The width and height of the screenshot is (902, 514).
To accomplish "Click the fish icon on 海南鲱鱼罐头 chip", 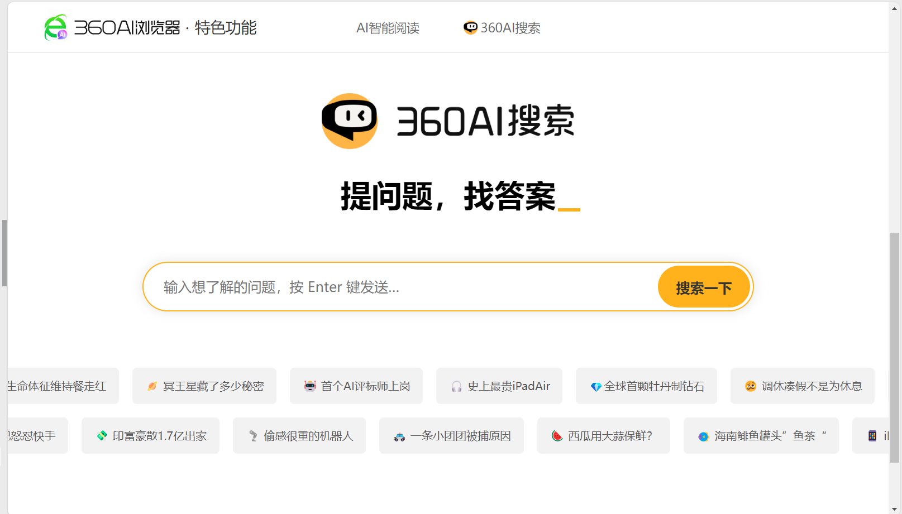I will 703,435.
